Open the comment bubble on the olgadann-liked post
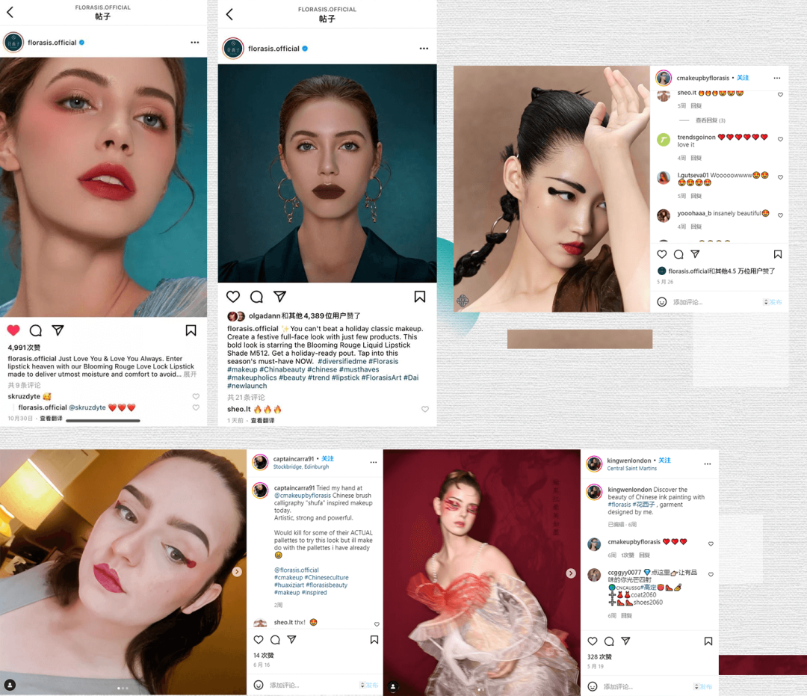This screenshot has width=807, height=696. (256, 297)
